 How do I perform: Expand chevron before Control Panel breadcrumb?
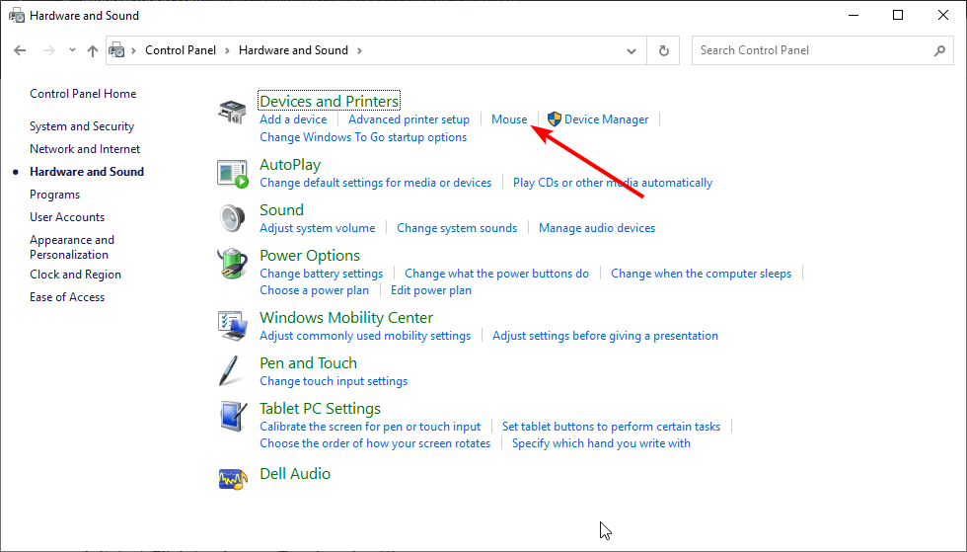point(133,50)
